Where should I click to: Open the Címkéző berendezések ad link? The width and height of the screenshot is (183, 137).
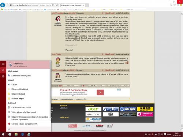(74, 90)
